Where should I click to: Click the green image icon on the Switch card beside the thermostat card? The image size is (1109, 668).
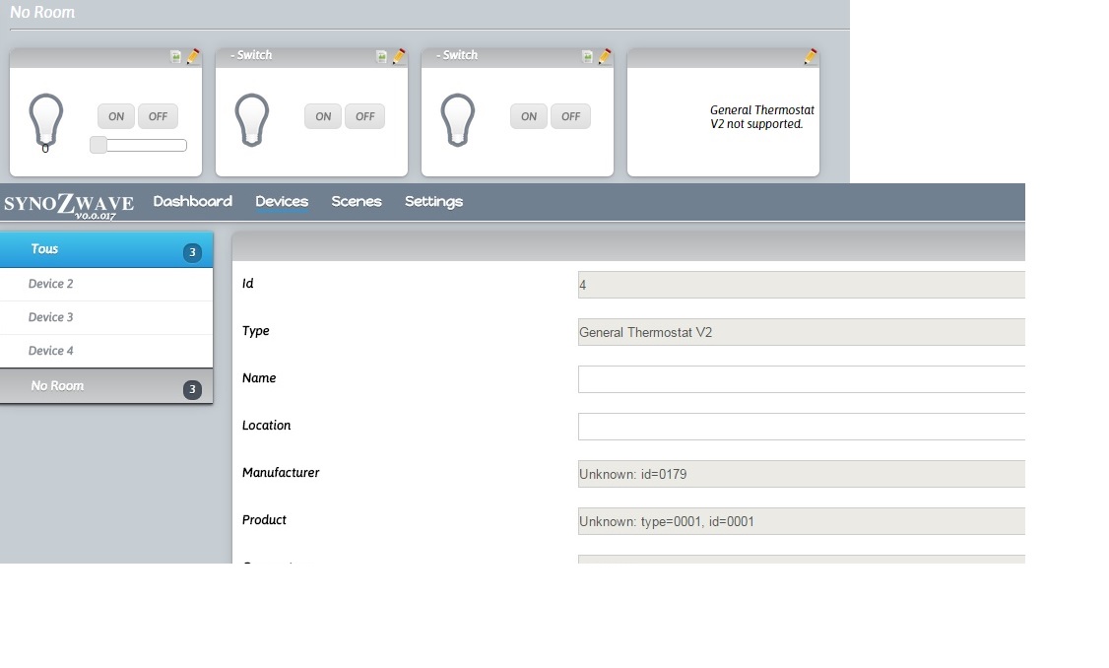(587, 56)
